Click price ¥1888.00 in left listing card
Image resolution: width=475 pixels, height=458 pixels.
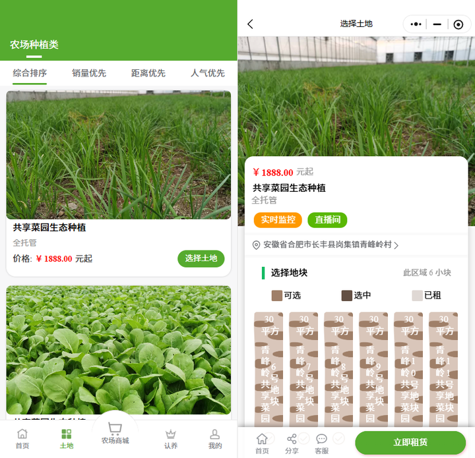click(54, 259)
